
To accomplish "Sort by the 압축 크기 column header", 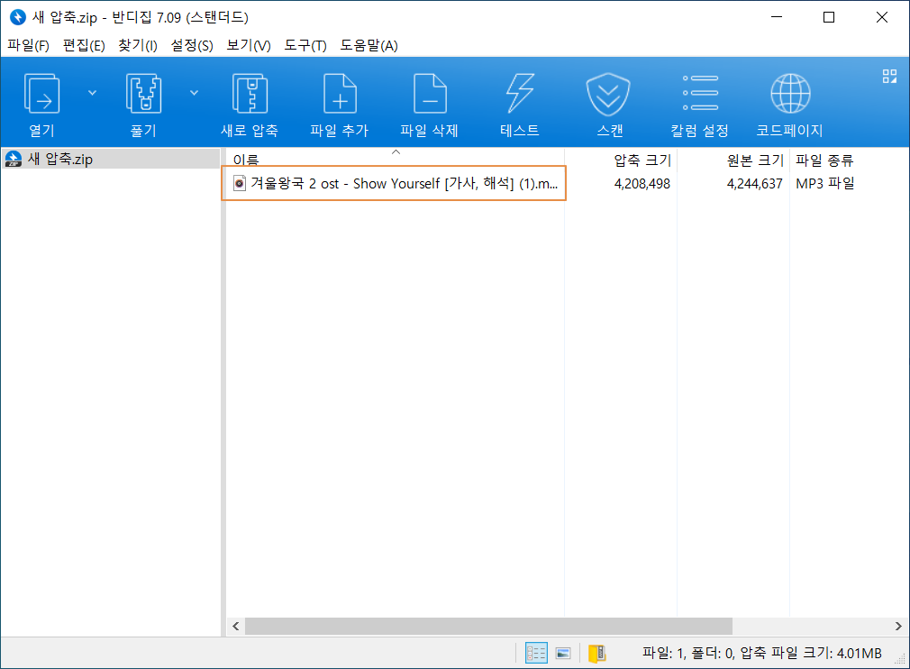I will coord(621,159).
